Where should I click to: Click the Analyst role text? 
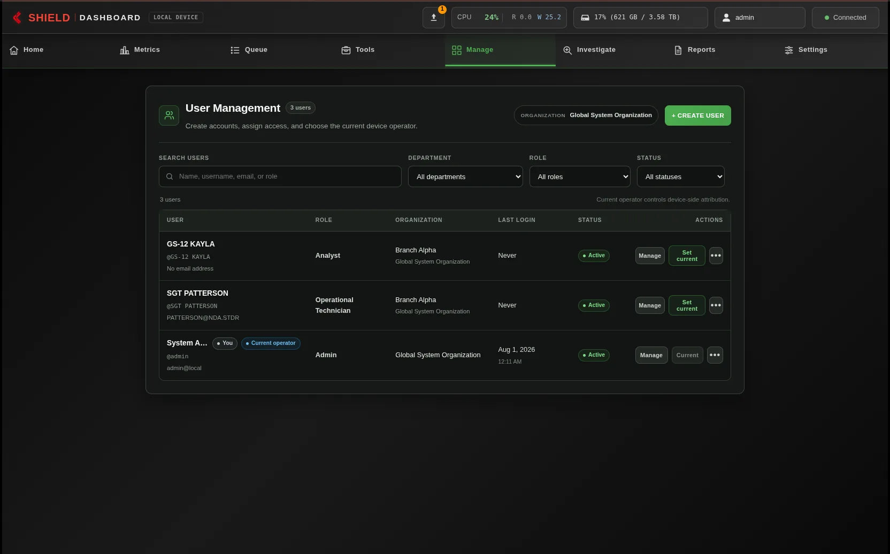coord(328,256)
